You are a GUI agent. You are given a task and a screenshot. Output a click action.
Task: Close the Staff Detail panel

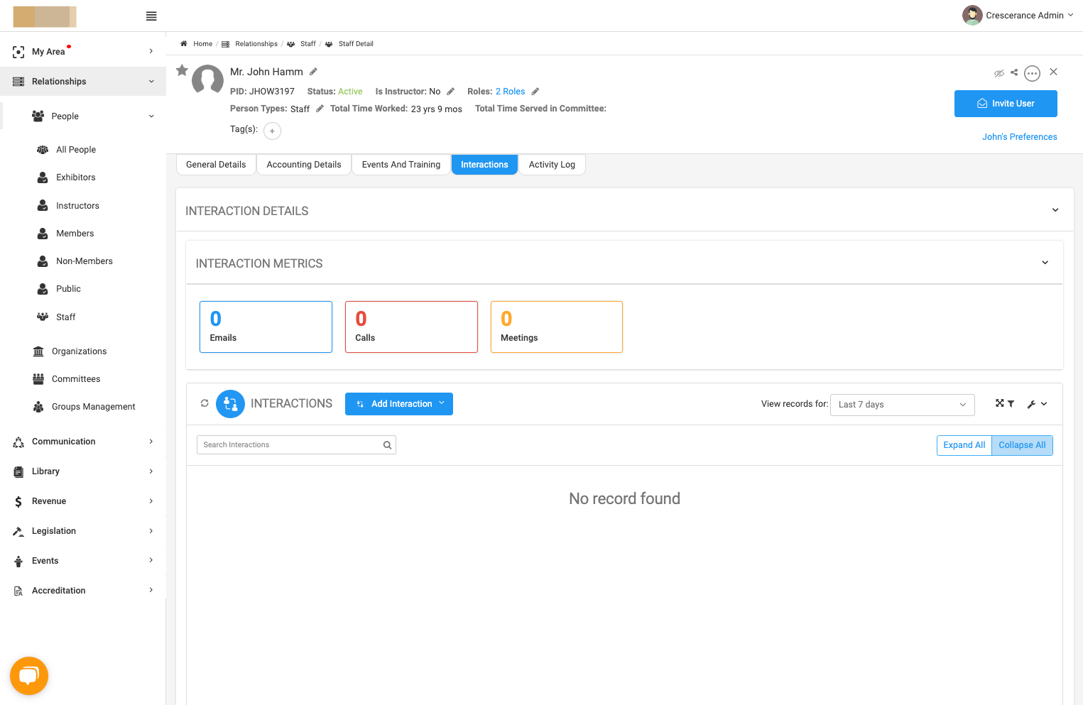point(1054,72)
